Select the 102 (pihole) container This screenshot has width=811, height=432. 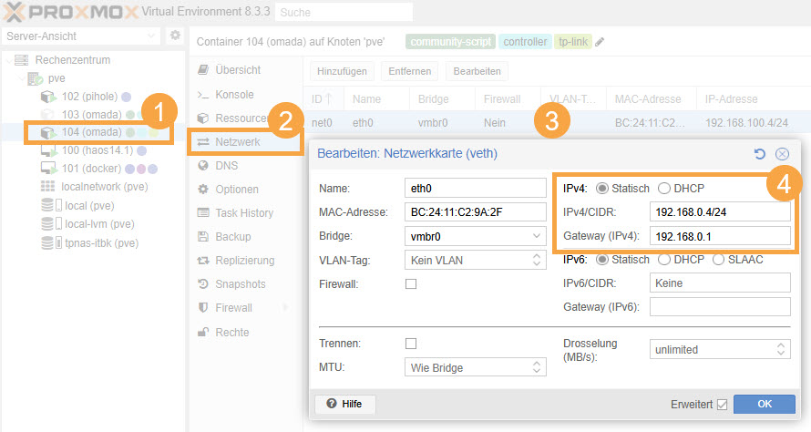[83, 97]
